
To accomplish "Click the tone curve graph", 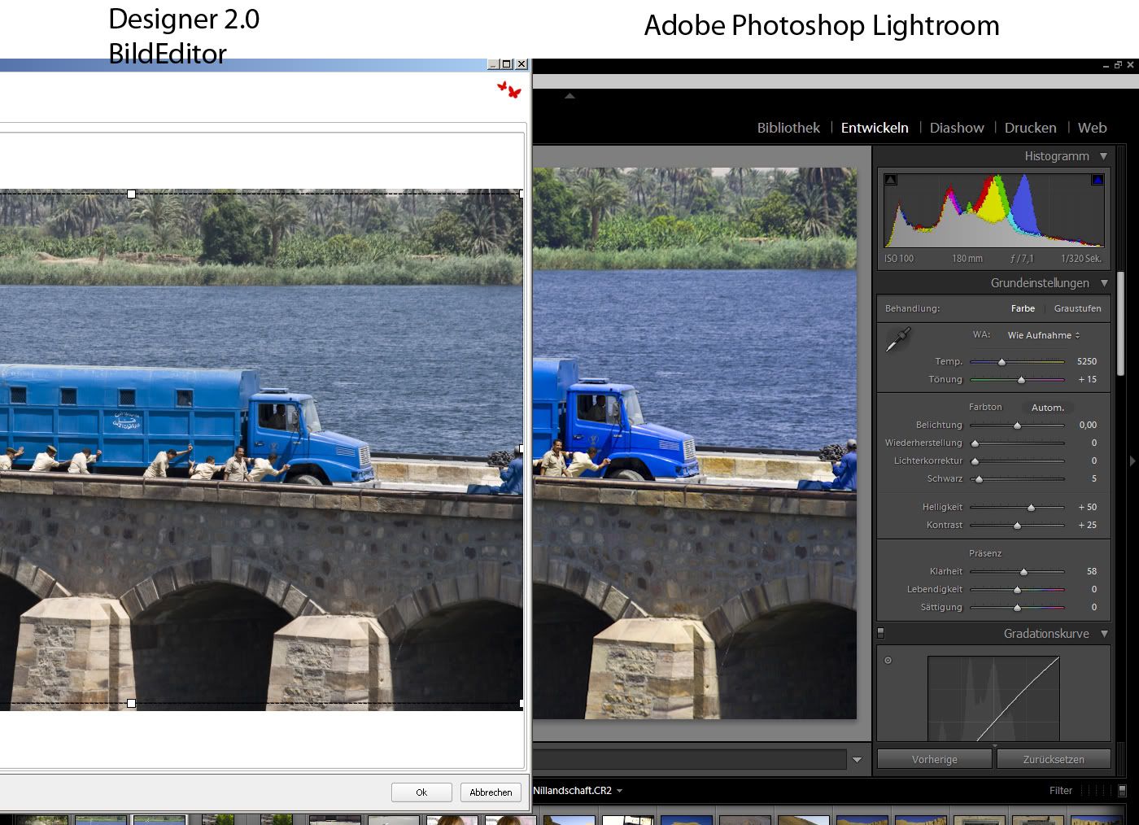I will [993, 698].
